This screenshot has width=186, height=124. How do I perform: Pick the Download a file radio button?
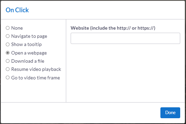coord(8,61)
